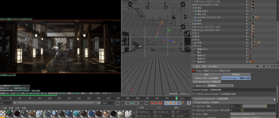
Task: Toggle green checkmark on 摆设 实例
Action: point(250,14)
